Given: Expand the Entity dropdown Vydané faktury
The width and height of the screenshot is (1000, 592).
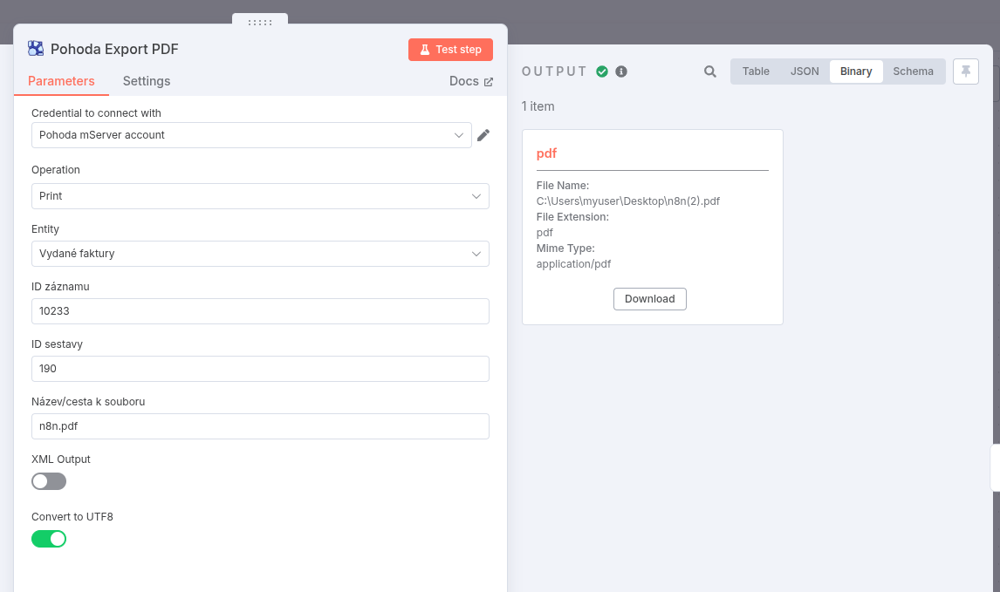Looking at the screenshot, I should pyautogui.click(x=260, y=254).
